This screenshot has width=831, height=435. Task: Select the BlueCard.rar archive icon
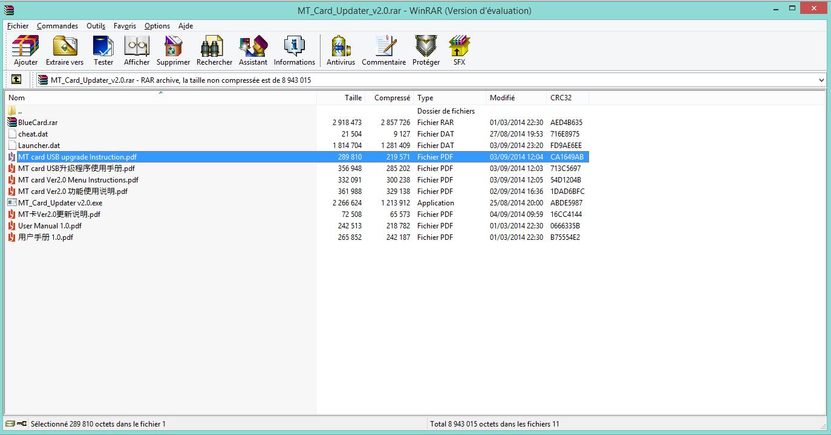tap(12, 123)
